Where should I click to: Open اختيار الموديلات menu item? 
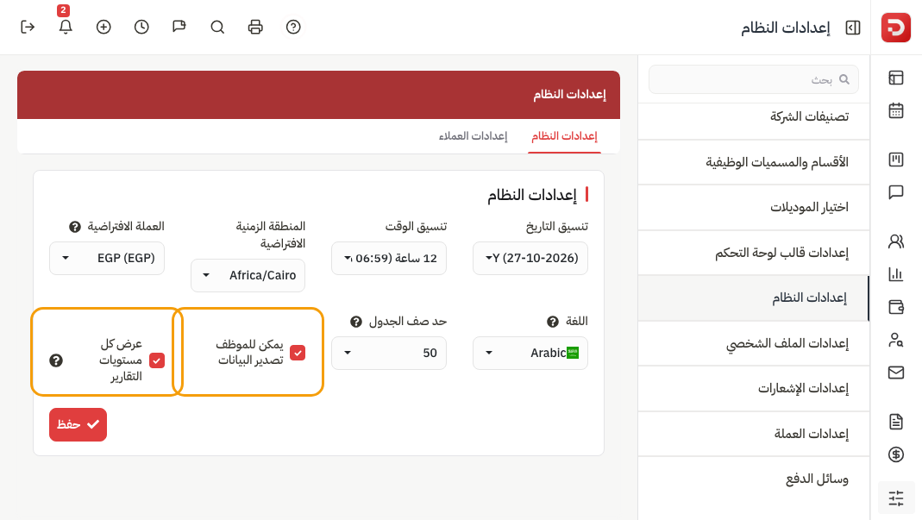754,208
